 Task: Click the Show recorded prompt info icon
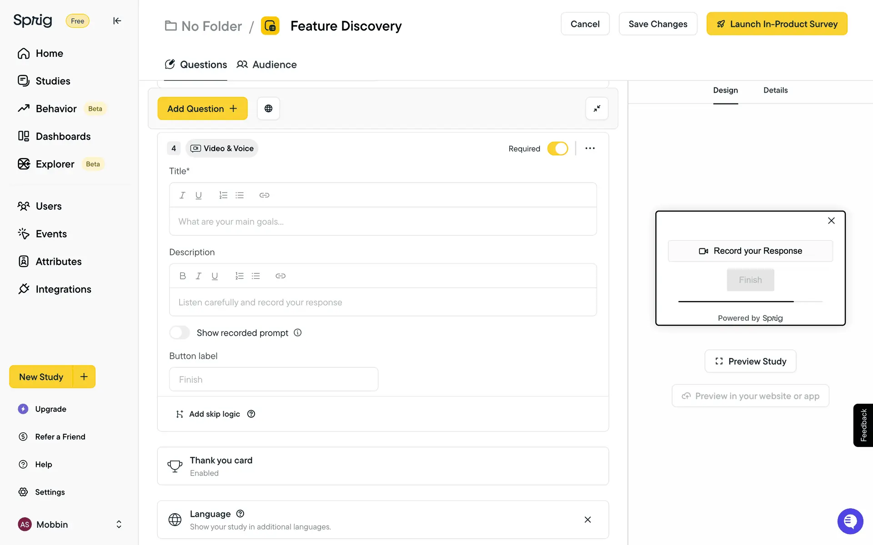click(x=298, y=332)
